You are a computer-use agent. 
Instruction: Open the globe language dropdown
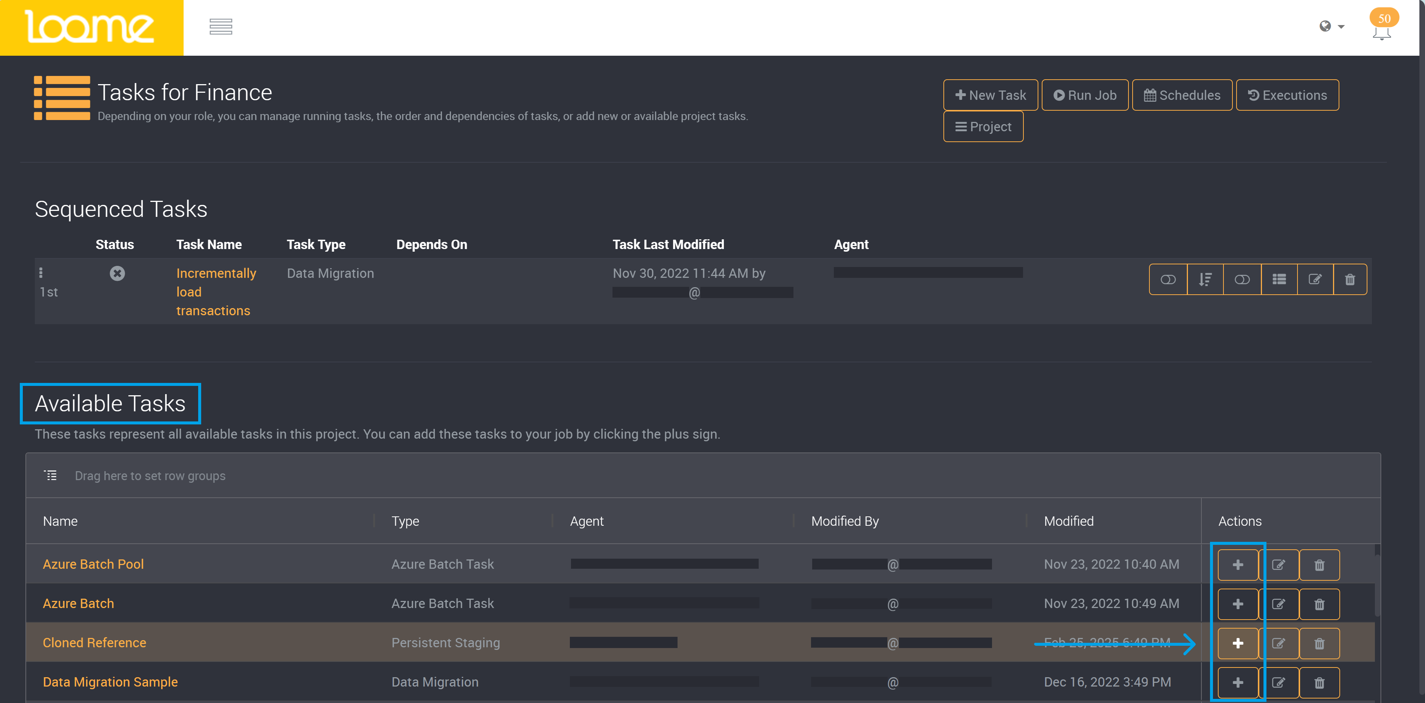point(1331,26)
